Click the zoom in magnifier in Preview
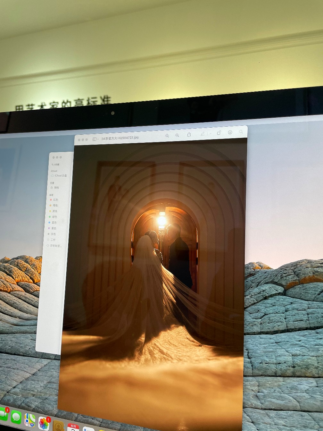Viewport: 323px width, 431px height. (177, 135)
